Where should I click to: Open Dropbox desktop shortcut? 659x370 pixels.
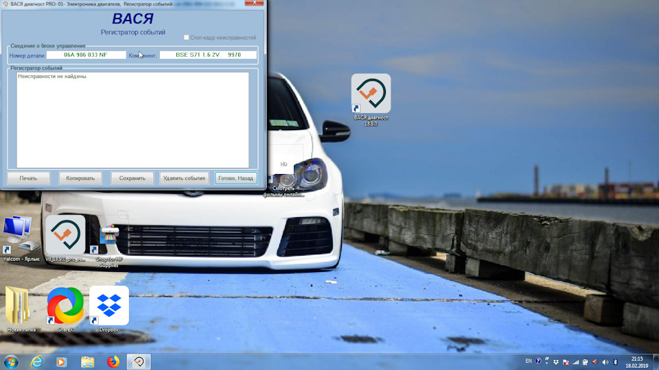(x=109, y=309)
